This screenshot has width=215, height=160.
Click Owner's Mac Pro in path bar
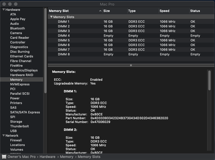tap(22, 157)
